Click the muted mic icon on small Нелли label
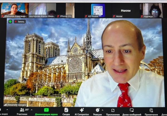This screenshot has height=116, width=167. tap(114, 16)
